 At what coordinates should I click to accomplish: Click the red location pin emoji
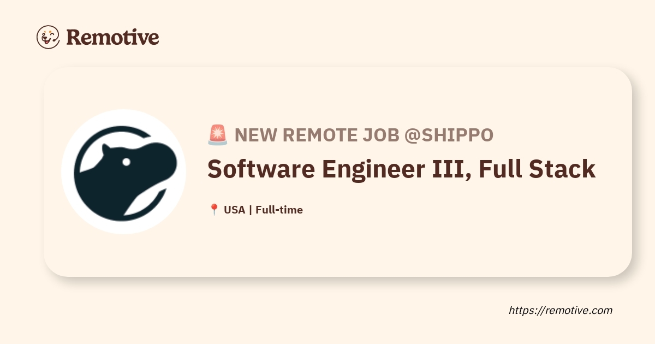[x=214, y=210]
